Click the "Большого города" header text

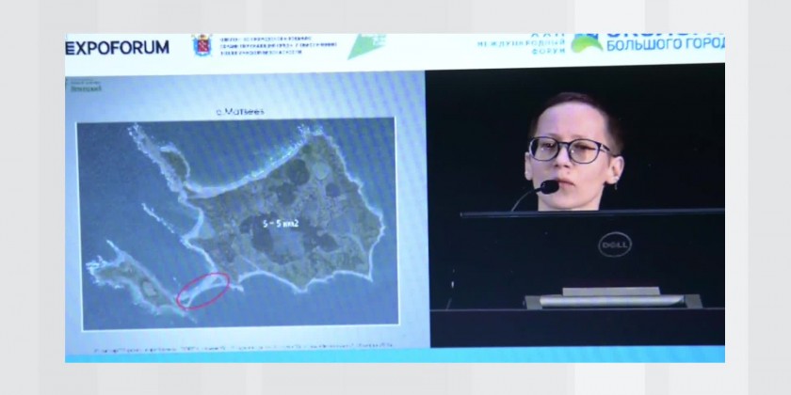(x=664, y=44)
